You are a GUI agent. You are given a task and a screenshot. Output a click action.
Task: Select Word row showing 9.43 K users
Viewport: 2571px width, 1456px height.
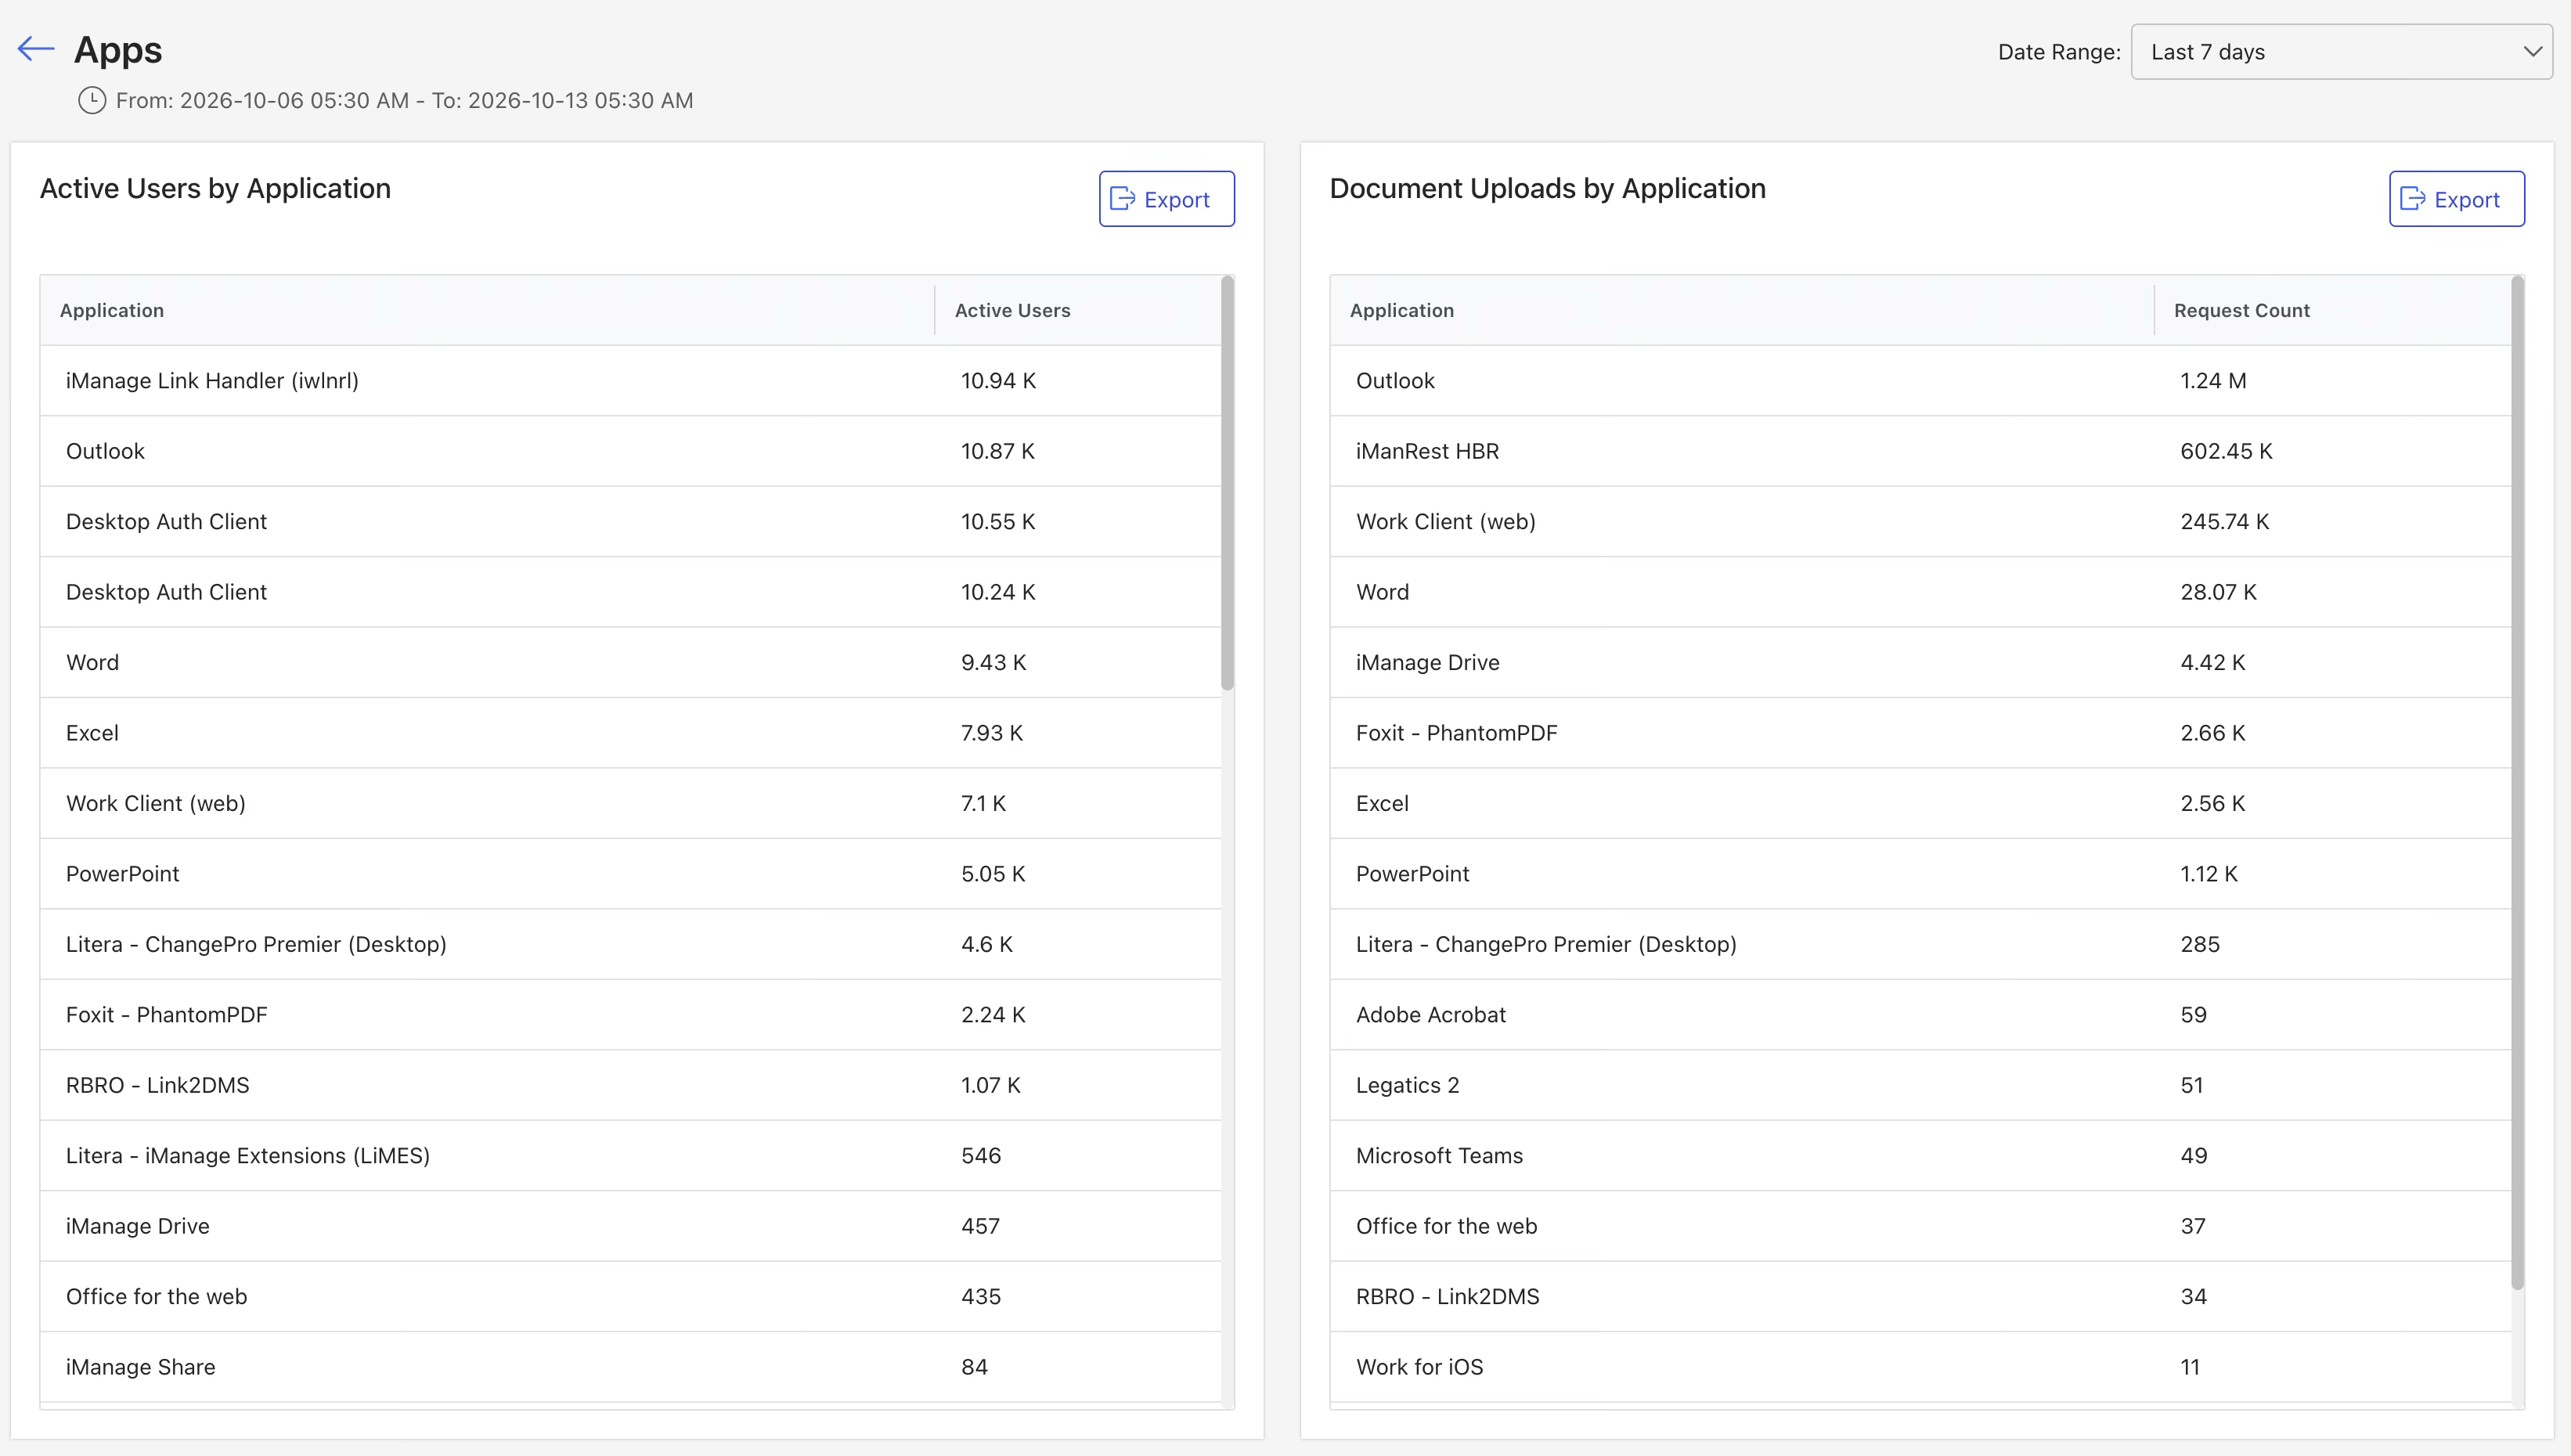coord(630,663)
